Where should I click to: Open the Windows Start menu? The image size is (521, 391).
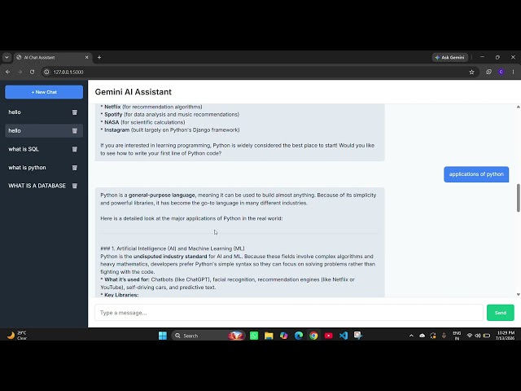(x=163, y=336)
